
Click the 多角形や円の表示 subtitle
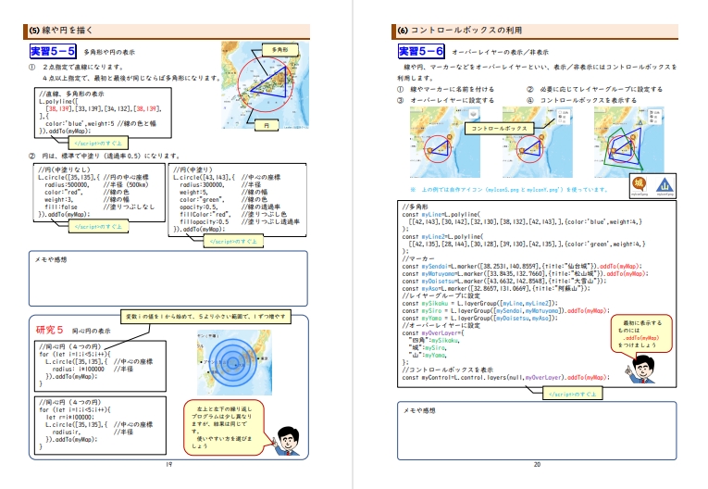109,53
